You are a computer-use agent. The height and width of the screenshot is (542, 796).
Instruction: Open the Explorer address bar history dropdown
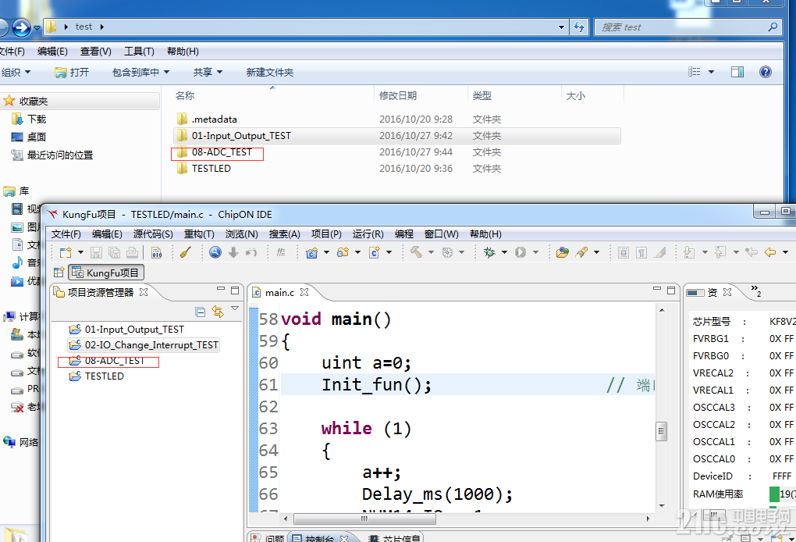click(561, 27)
